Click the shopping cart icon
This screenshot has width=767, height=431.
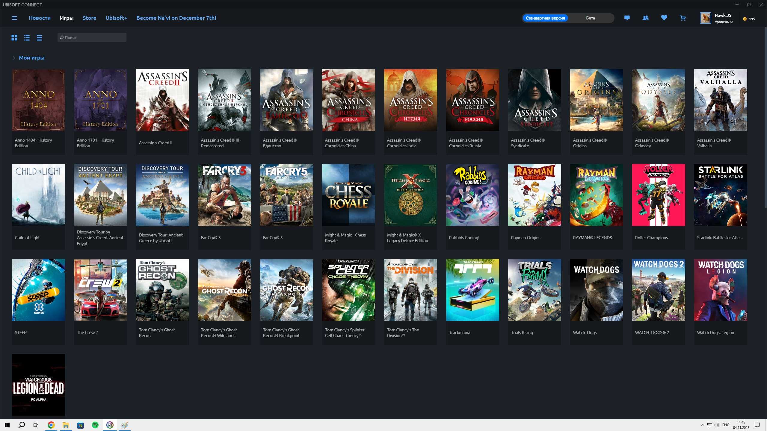click(x=683, y=18)
